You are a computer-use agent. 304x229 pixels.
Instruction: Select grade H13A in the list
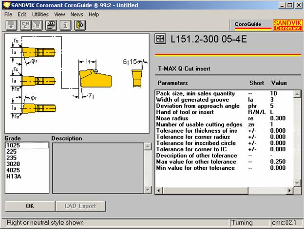(x=27, y=176)
